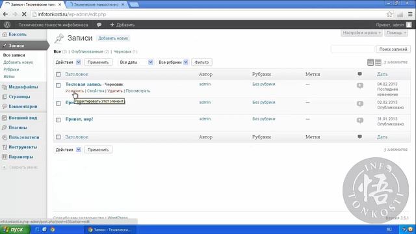
Task: Click Добавить новую button near title
Action: point(113,38)
